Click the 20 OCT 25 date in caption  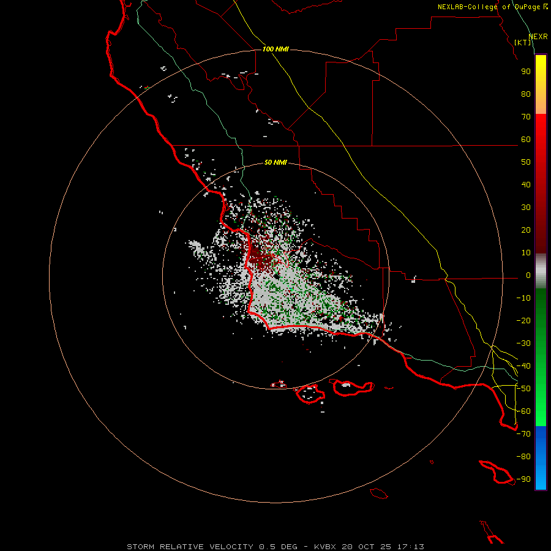[367, 547]
